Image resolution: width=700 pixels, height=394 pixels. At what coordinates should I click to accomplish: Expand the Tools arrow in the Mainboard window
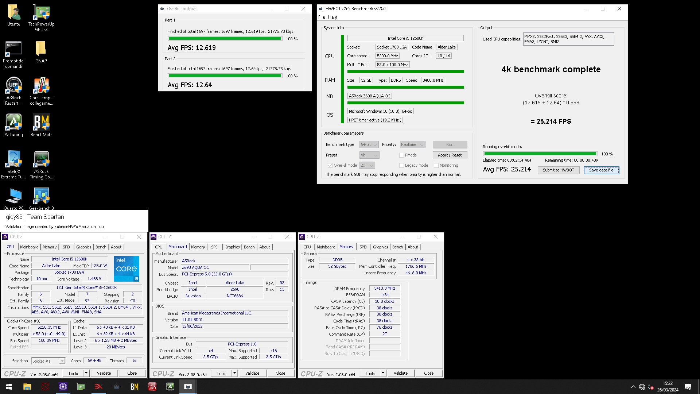235,373
